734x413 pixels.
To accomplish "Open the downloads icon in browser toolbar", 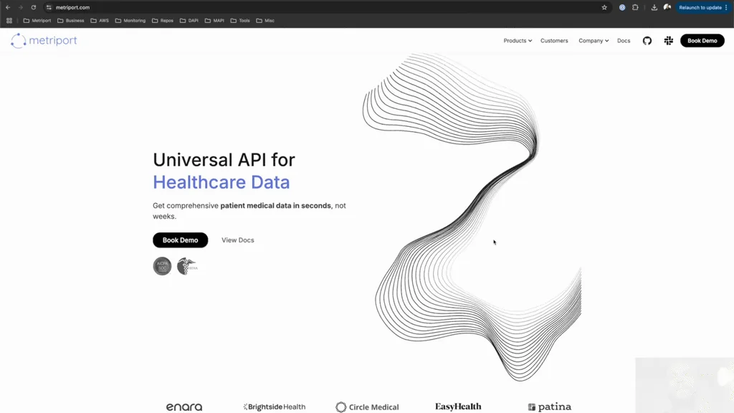I will click(654, 7).
